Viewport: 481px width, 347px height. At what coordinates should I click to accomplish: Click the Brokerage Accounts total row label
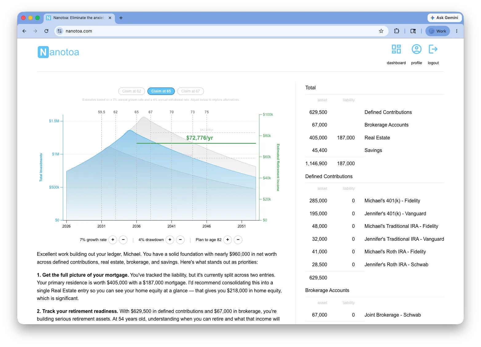click(386, 125)
